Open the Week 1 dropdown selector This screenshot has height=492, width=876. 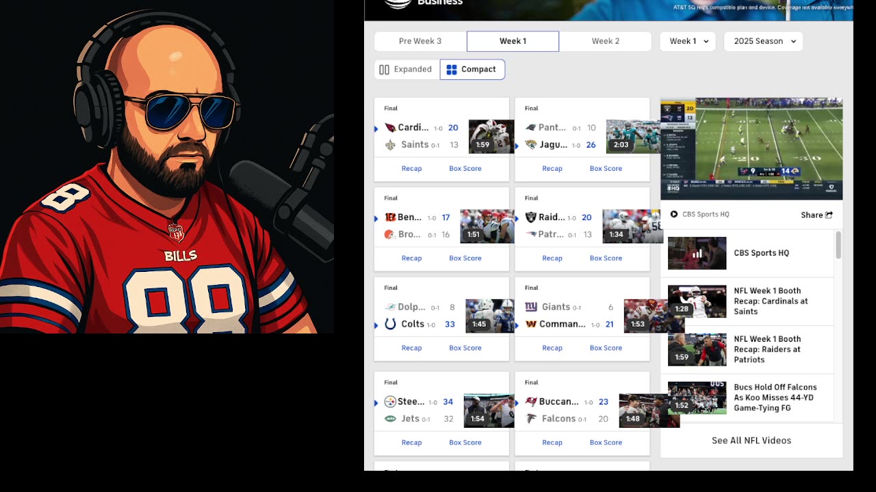tap(688, 41)
